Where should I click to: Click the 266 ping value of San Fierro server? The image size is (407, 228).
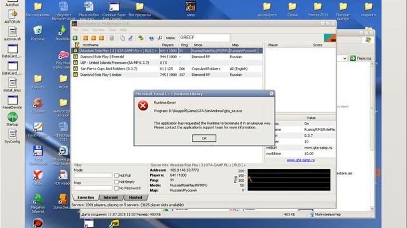click(x=182, y=69)
